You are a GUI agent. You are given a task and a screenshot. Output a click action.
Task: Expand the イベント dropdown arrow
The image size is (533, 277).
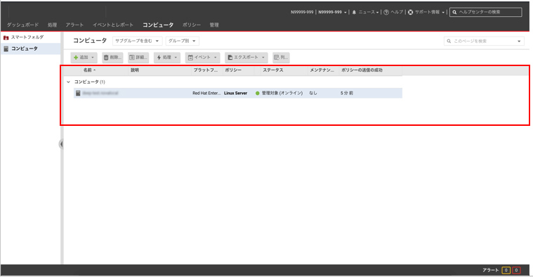(x=215, y=58)
